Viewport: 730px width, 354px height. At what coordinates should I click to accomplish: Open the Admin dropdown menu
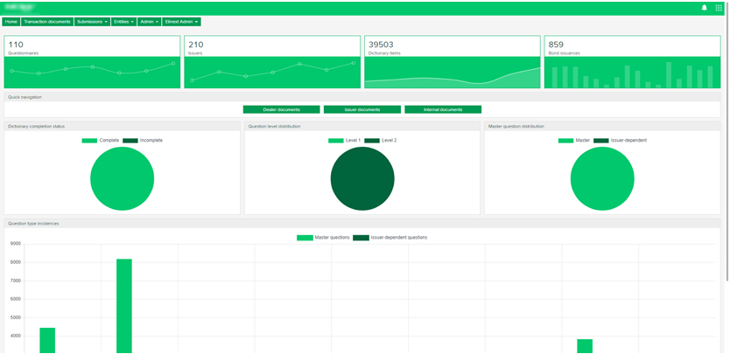(x=149, y=22)
